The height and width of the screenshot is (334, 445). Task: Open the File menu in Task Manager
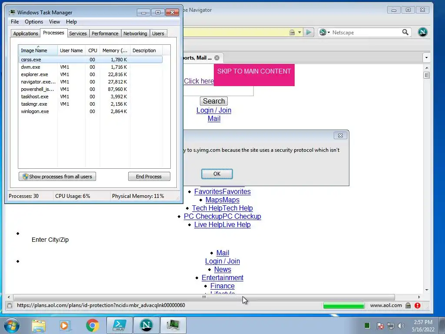pos(15,22)
